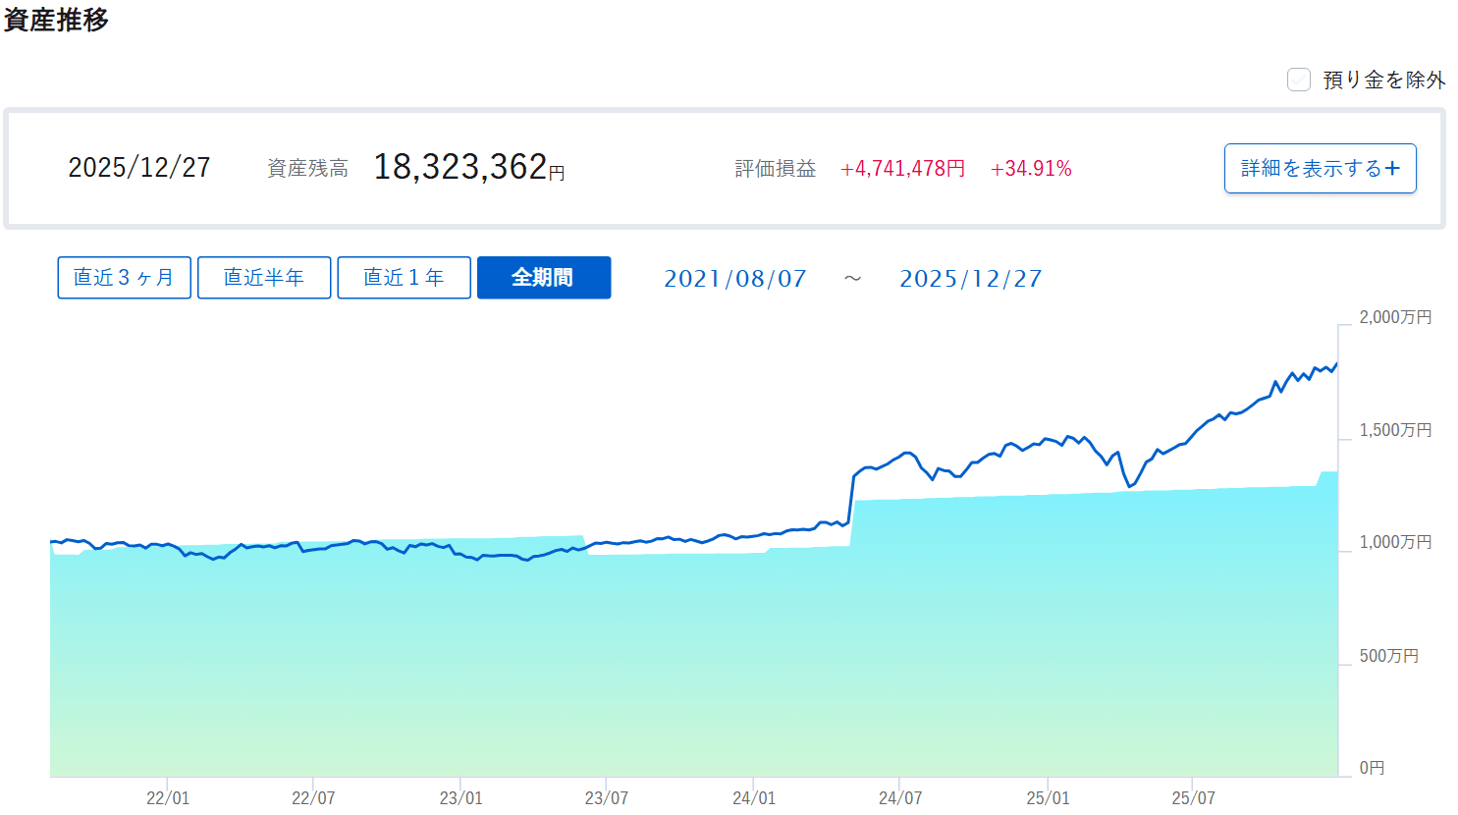The height and width of the screenshot is (815, 1458).
Task: Click the 22/01 x-axis label
Action: pos(168,797)
